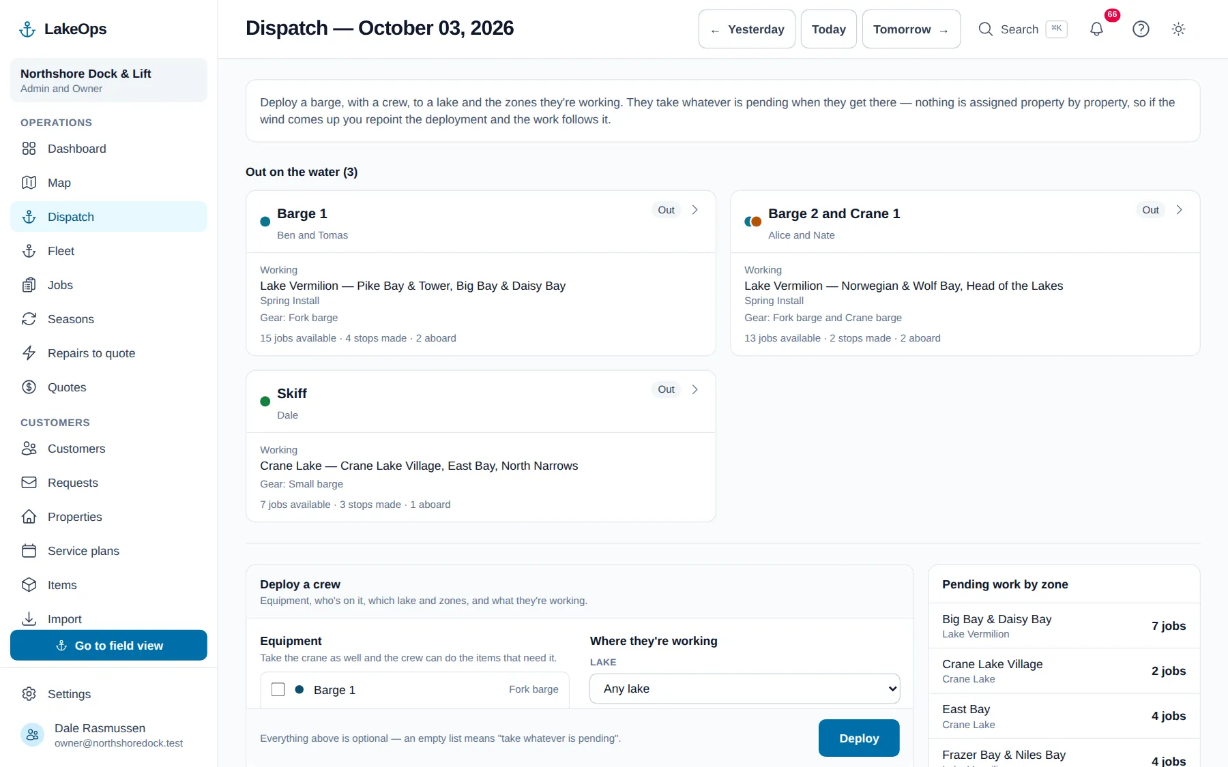
Task: Click the Skiff green color dot
Action: (265, 402)
